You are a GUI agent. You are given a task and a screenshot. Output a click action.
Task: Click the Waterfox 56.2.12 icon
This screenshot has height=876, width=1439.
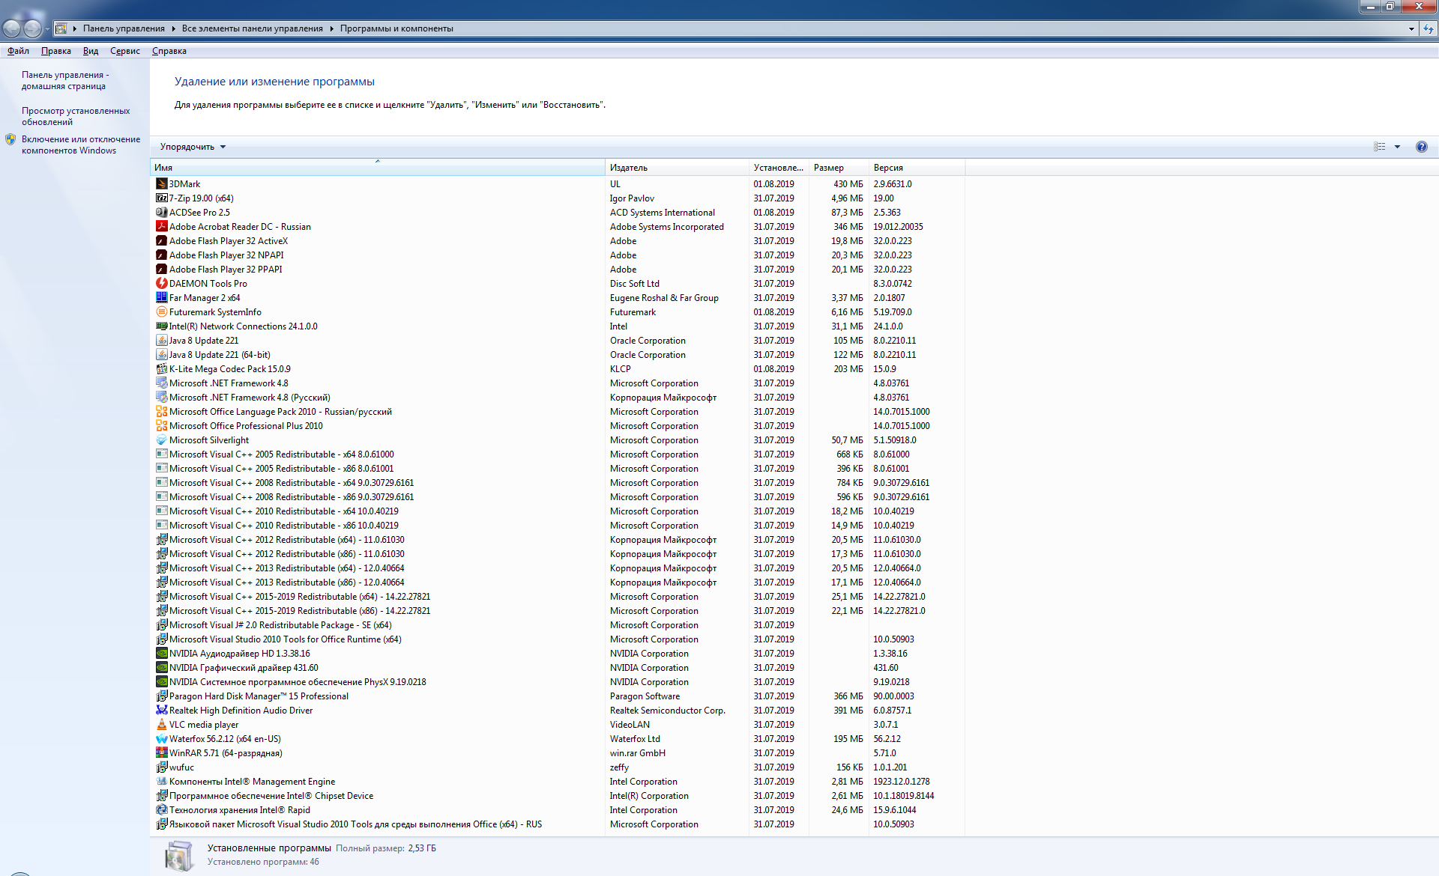tap(161, 738)
